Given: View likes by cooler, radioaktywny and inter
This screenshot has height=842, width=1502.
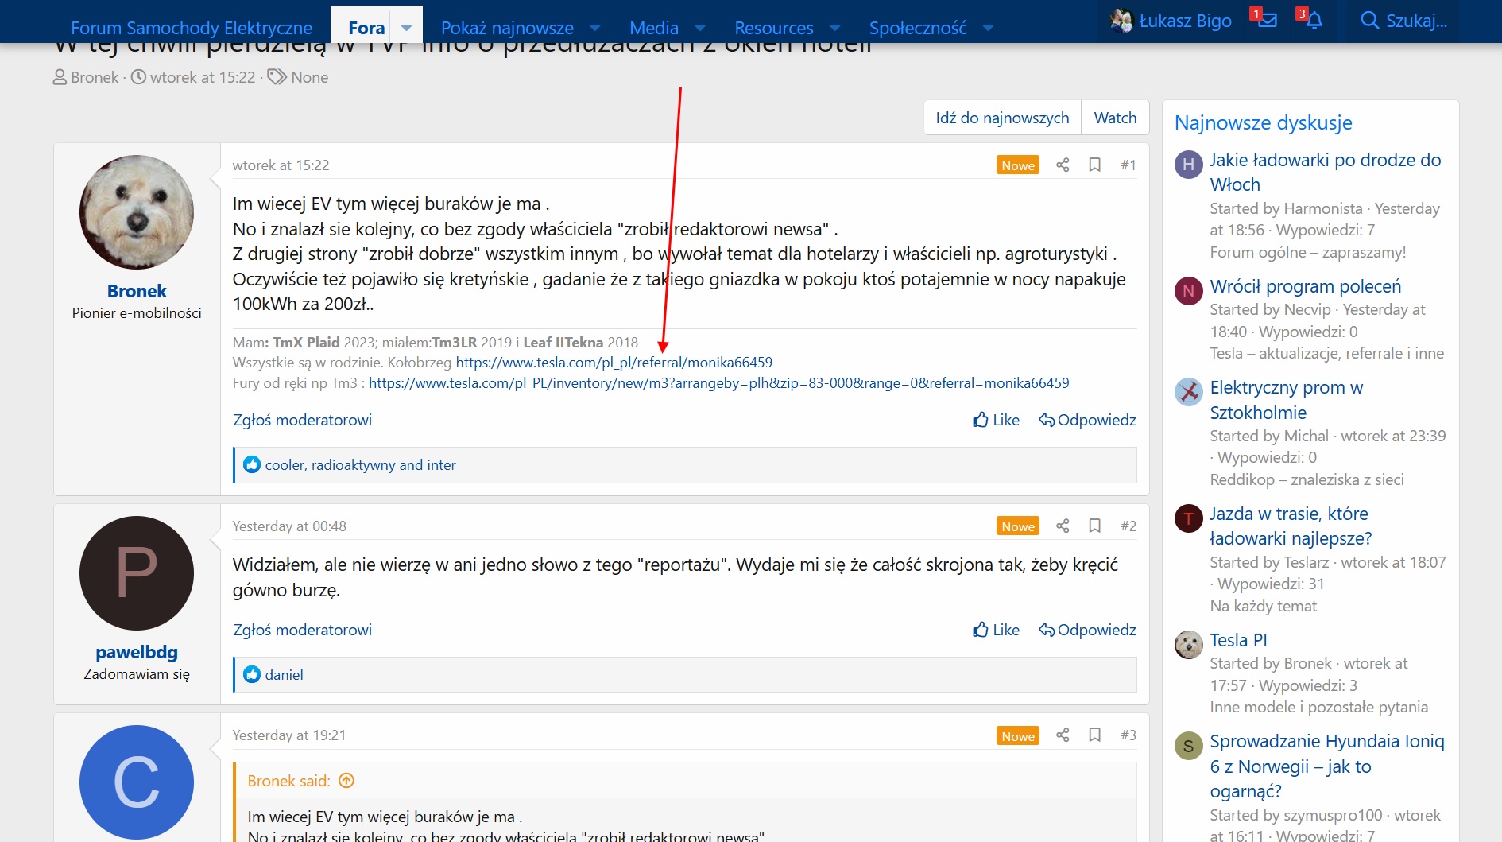Looking at the screenshot, I should (x=360, y=464).
